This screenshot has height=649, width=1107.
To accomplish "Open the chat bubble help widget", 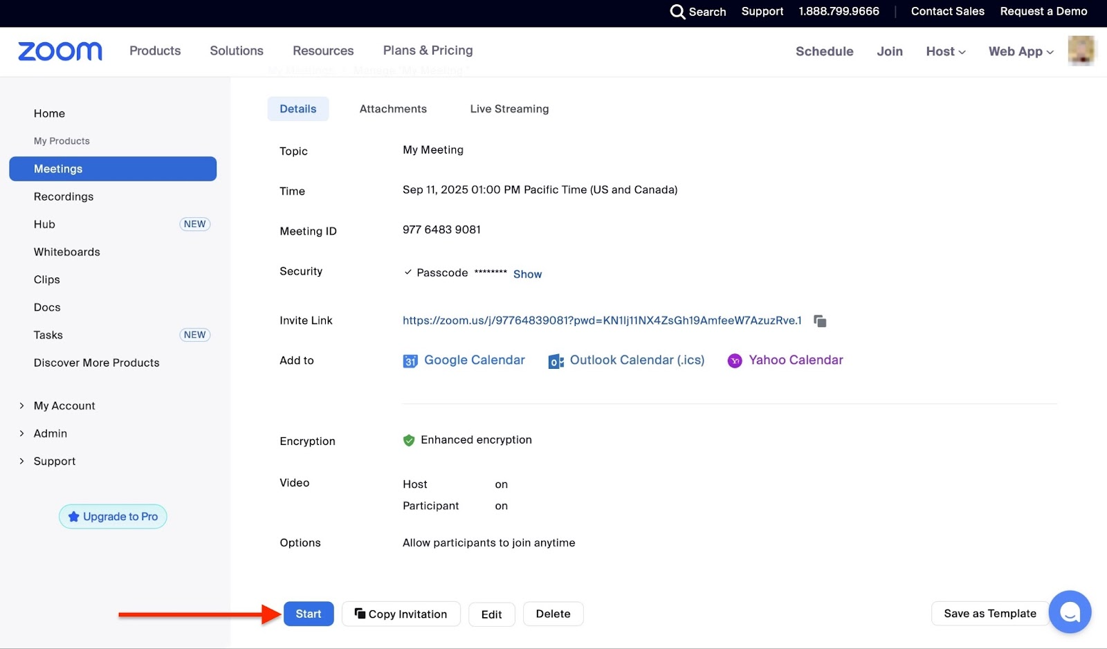I will pos(1070,612).
